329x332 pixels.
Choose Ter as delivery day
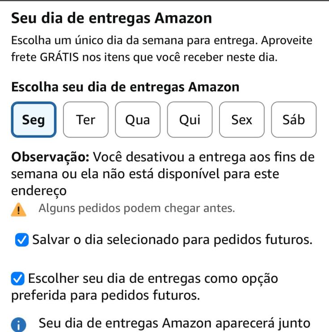[x=86, y=120]
